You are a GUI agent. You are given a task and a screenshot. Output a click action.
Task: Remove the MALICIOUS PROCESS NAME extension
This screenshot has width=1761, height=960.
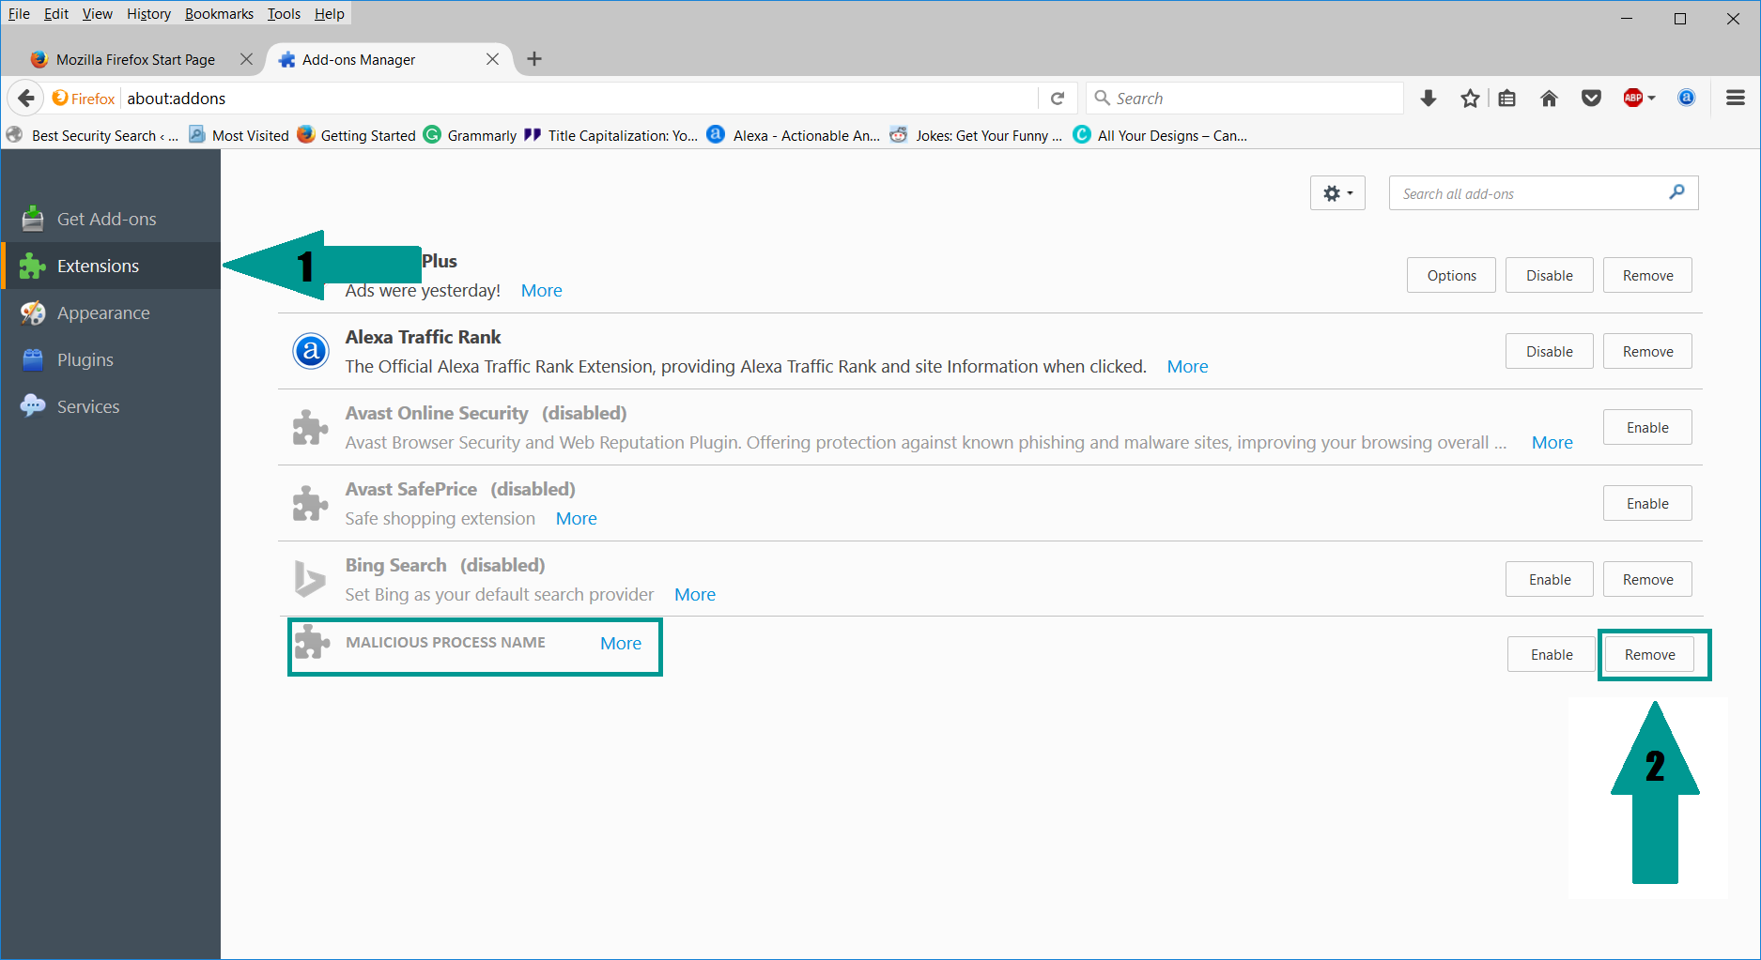[1649, 655]
